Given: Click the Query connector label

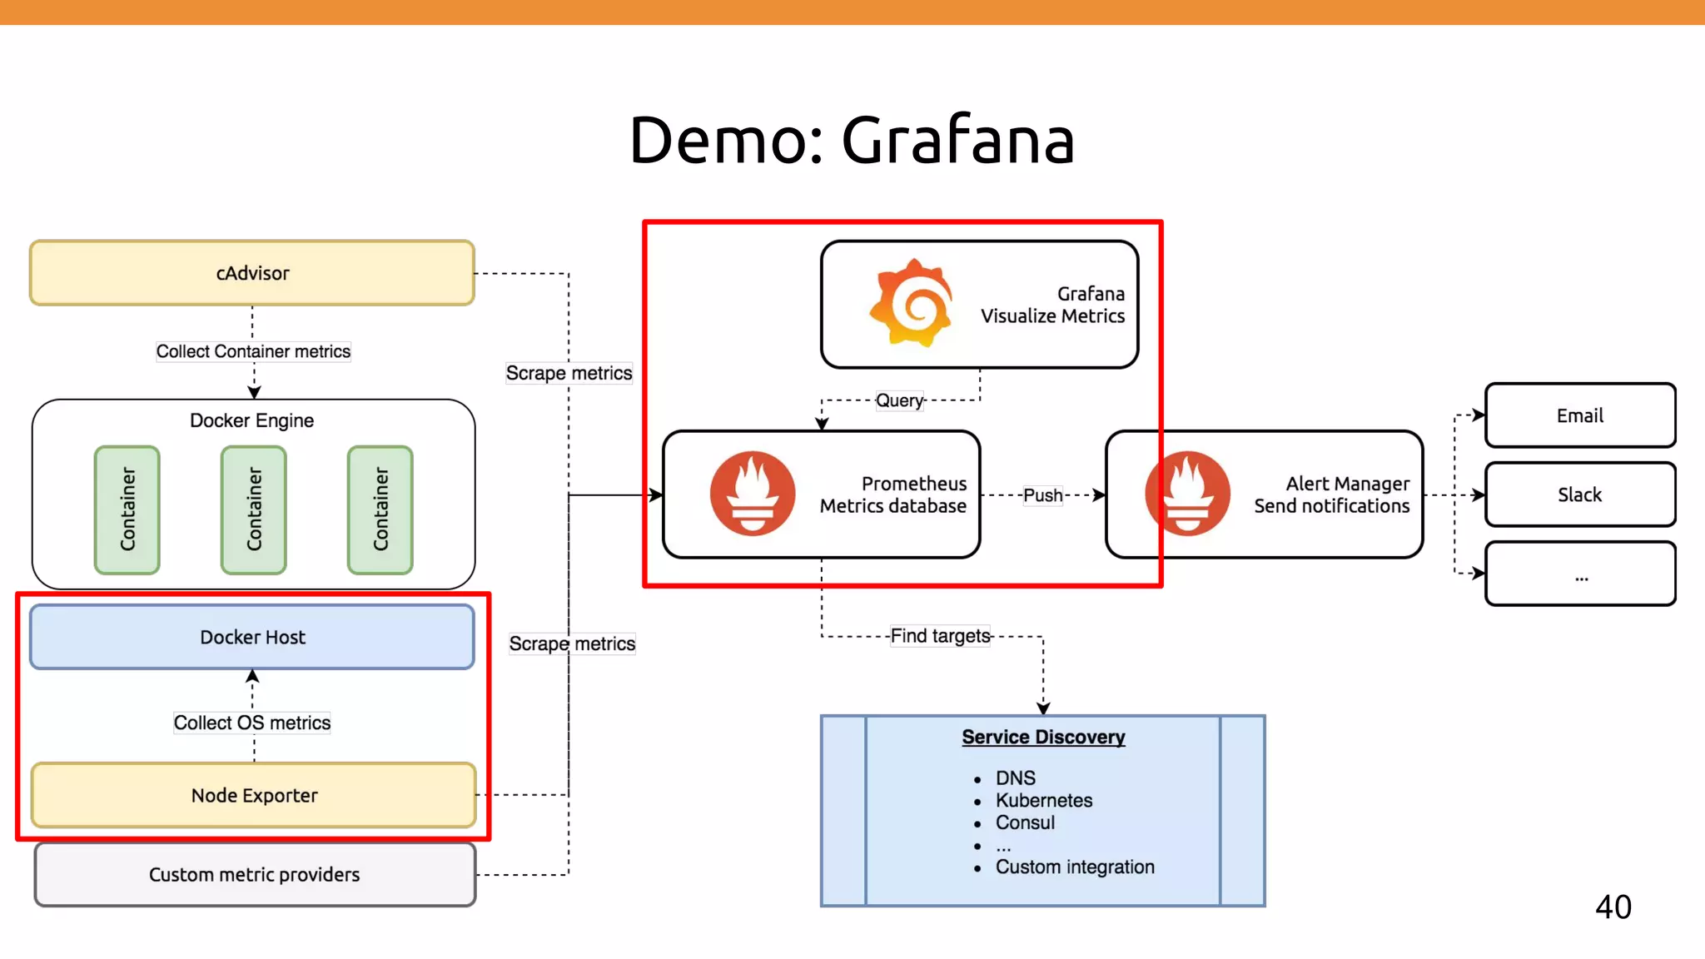Looking at the screenshot, I should (x=899, y=400).
